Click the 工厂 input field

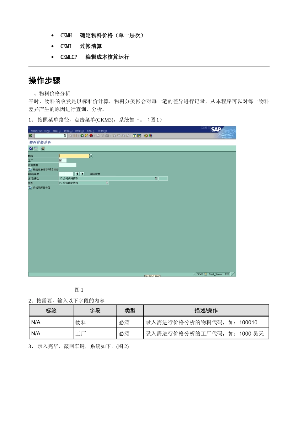click(62, 160)
